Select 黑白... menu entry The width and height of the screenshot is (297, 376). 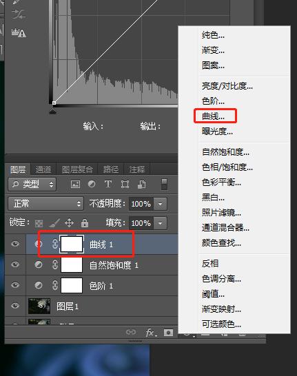213,198
